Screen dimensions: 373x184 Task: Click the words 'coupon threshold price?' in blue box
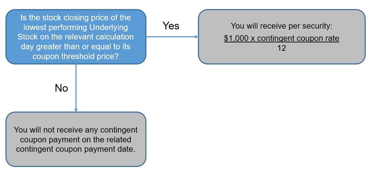tap(75, 57)
